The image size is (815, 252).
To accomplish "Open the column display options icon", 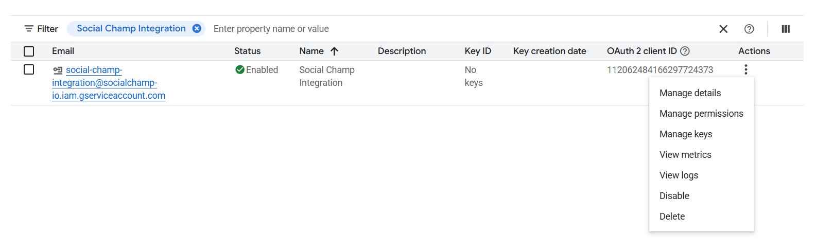I will (786, 29).
